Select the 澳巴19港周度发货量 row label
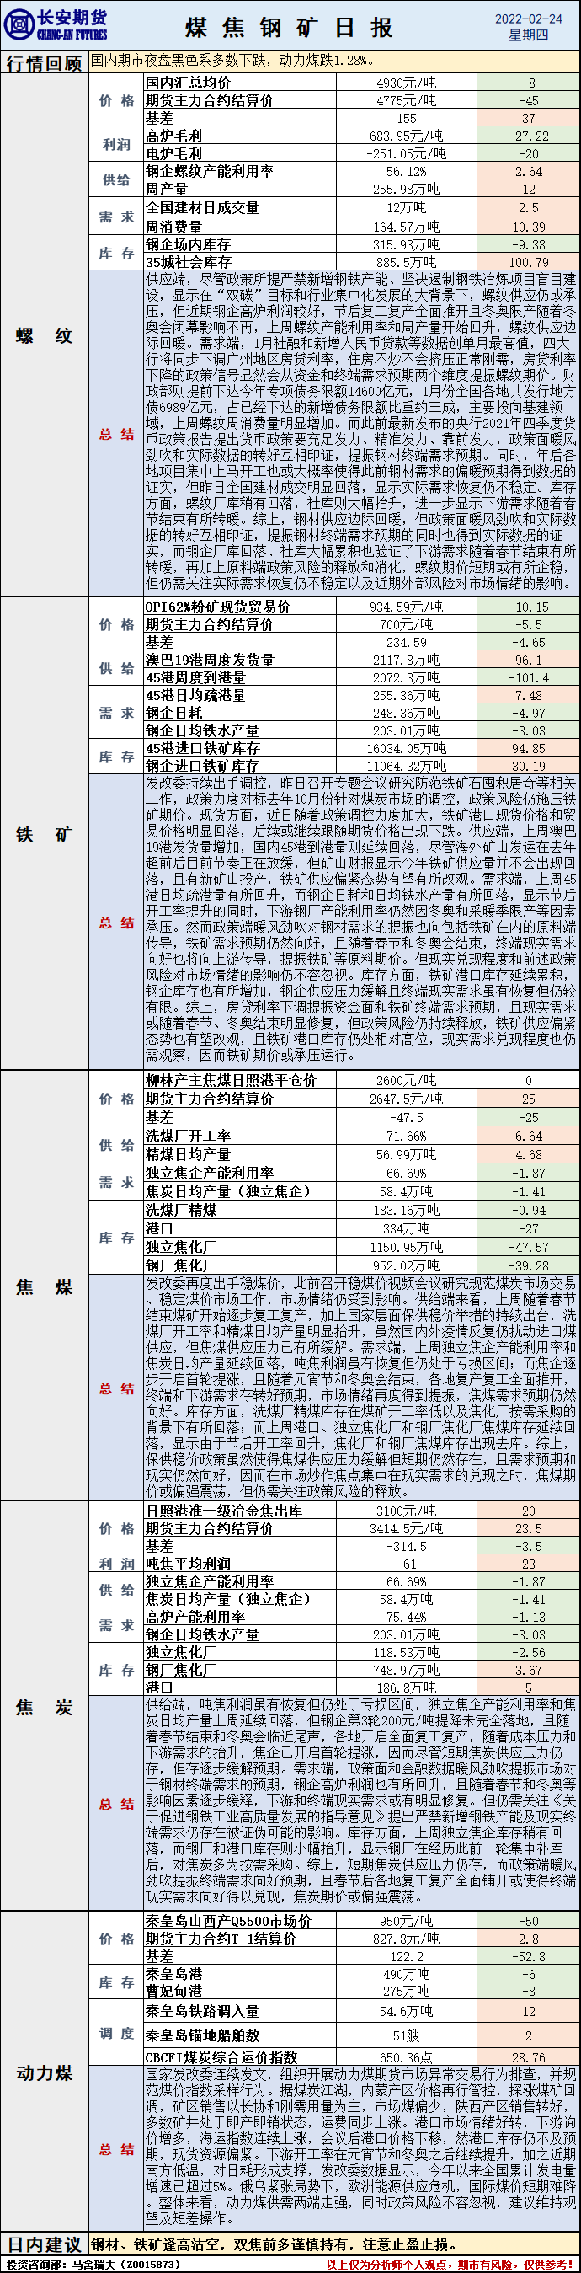This screenshot has height=2273, width=581. [x=210, y=660]
